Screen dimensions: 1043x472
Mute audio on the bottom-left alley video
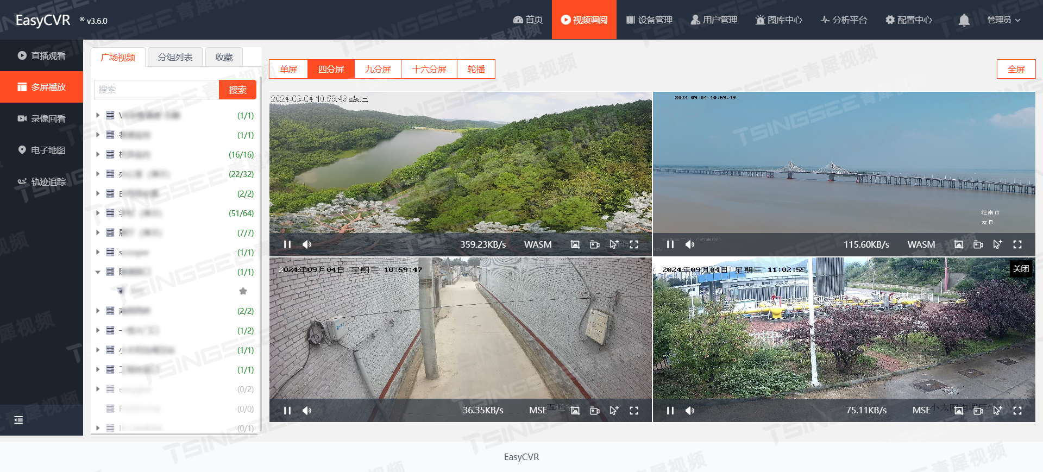pyautogui.click(x=307, y=411)
